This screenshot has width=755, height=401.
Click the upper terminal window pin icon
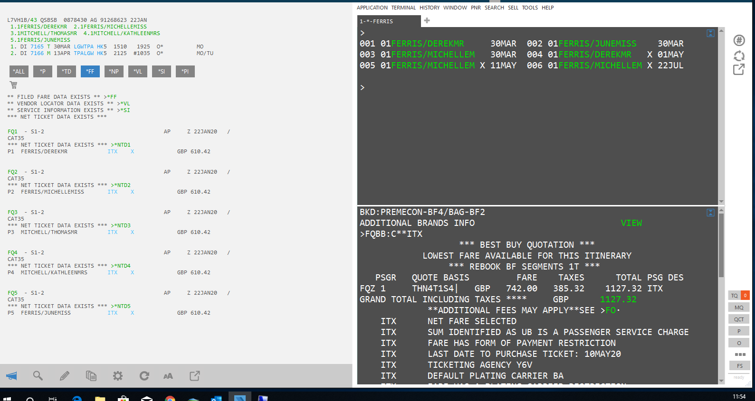(x=711, y=33)
